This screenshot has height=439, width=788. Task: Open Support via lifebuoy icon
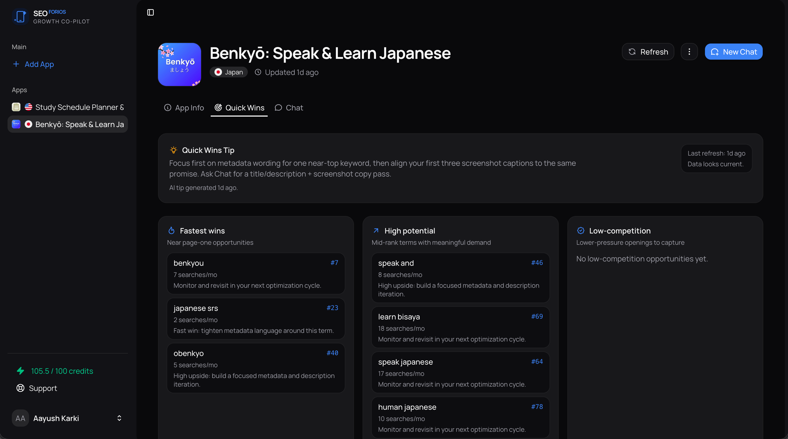click(20, 388)
